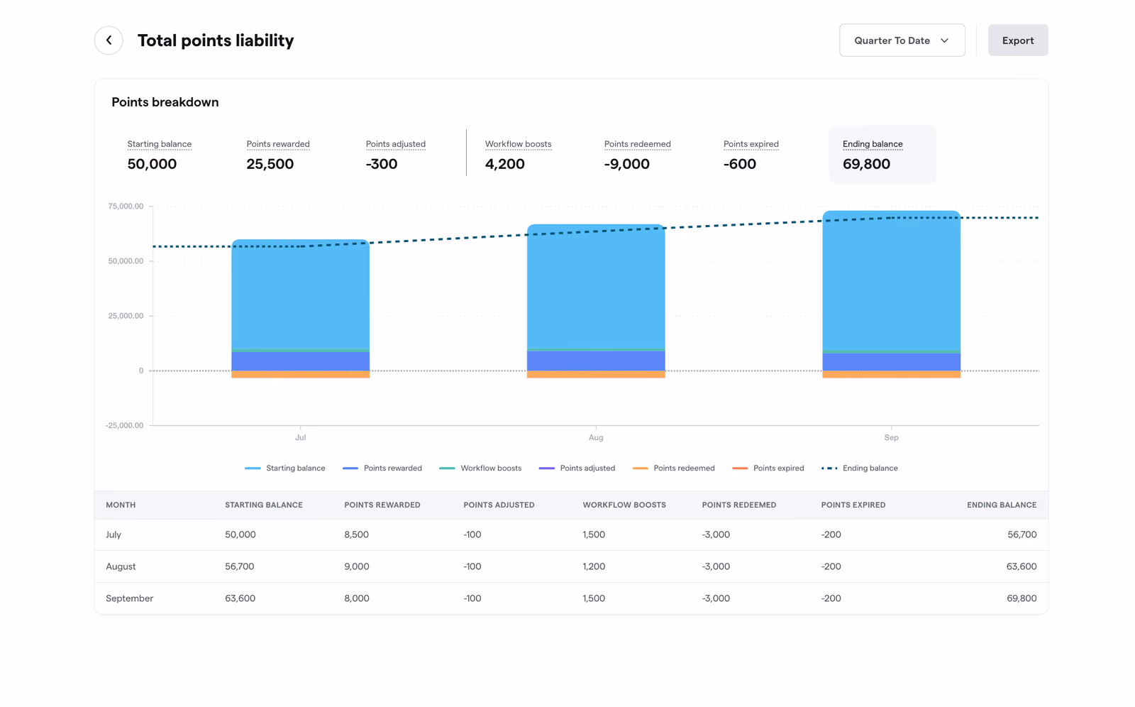The height and width of the screenshot is (707, 1135).
Task: Click September's points rewarded value 8,000
Action: pyautogui.click(x=357, y=598)
